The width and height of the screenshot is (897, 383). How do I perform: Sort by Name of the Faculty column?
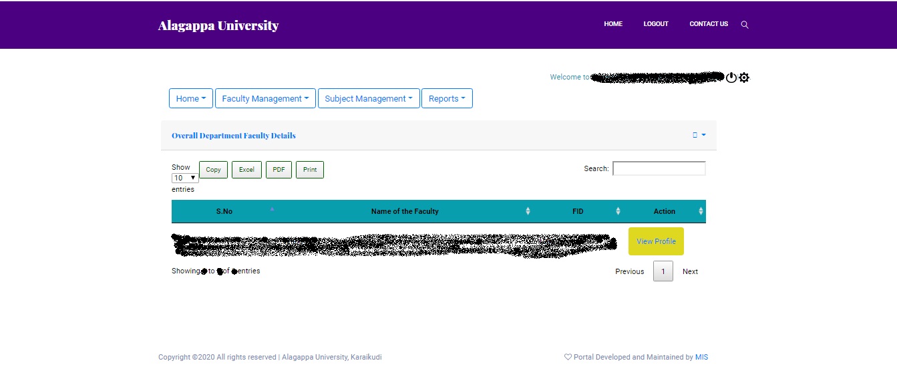[x=405, y=211]
